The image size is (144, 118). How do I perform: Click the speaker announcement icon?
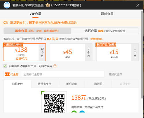(6, 23)
